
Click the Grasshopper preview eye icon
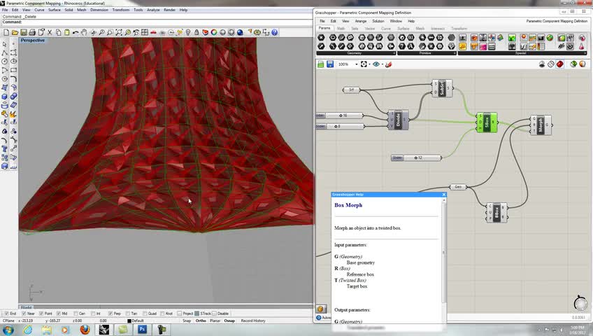click(377, 64)
